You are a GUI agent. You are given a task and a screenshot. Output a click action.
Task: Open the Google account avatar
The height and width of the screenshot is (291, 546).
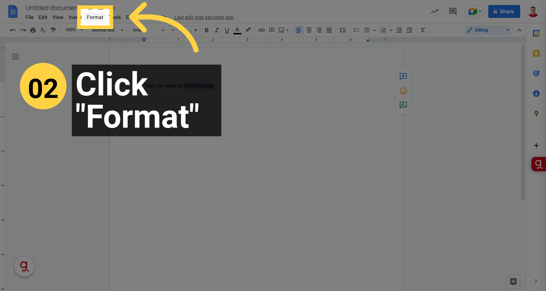point(533,11)
